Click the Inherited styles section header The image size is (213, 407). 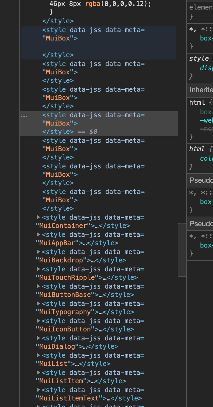(x=201, y=90)
